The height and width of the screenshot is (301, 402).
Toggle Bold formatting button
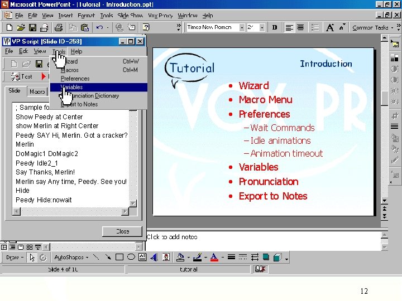(275, 27)
